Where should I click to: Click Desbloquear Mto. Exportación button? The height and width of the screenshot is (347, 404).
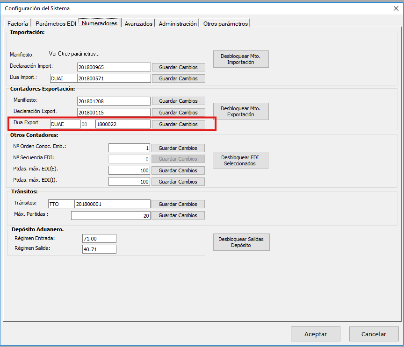tap(241, 111)
